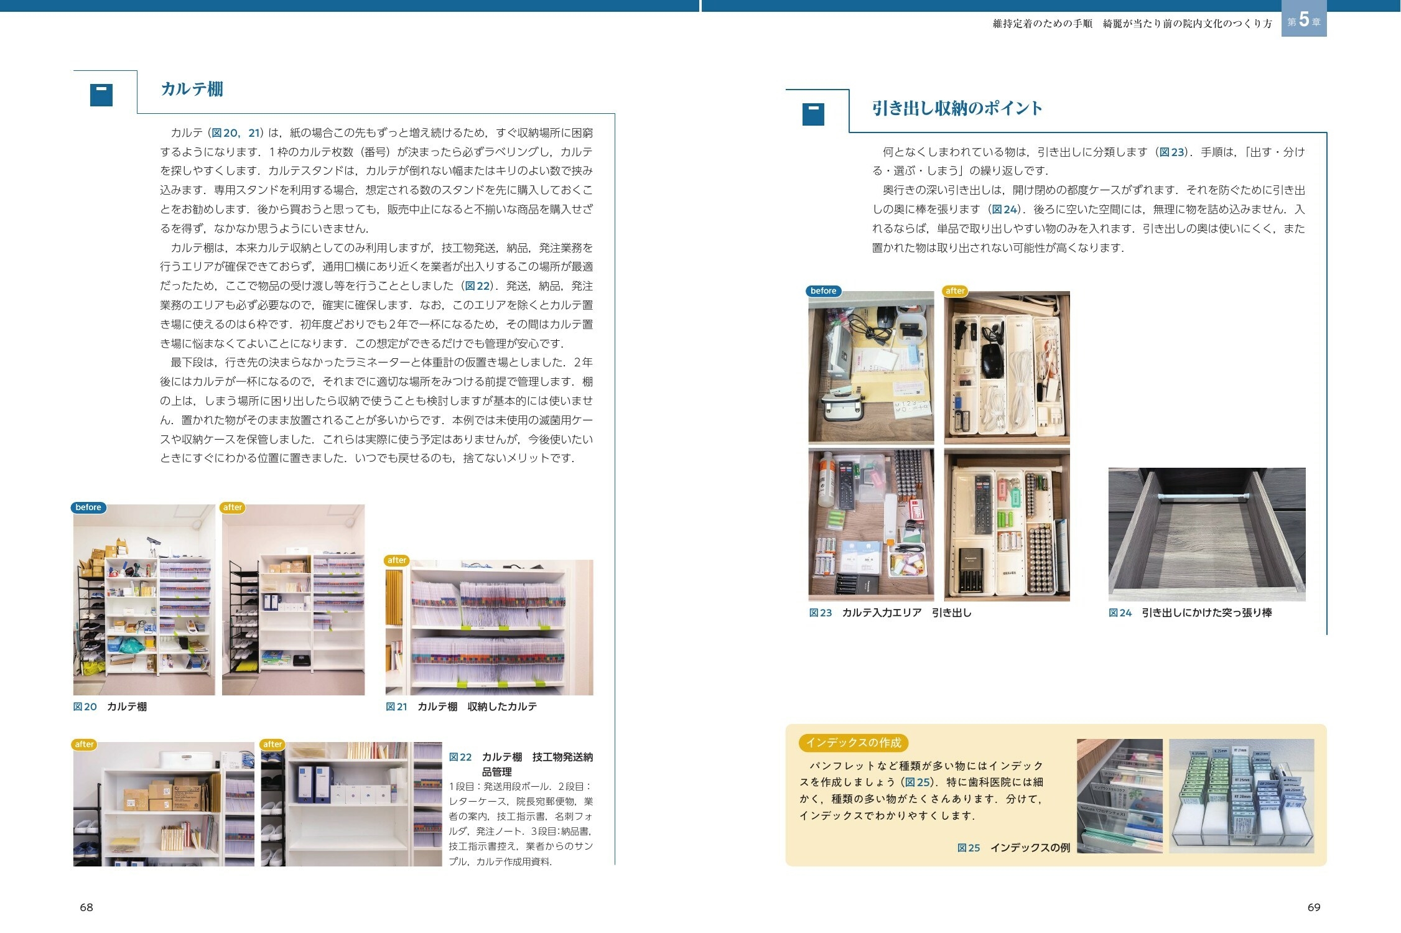Select the before shelf photo of 図20

click(144, 600)
